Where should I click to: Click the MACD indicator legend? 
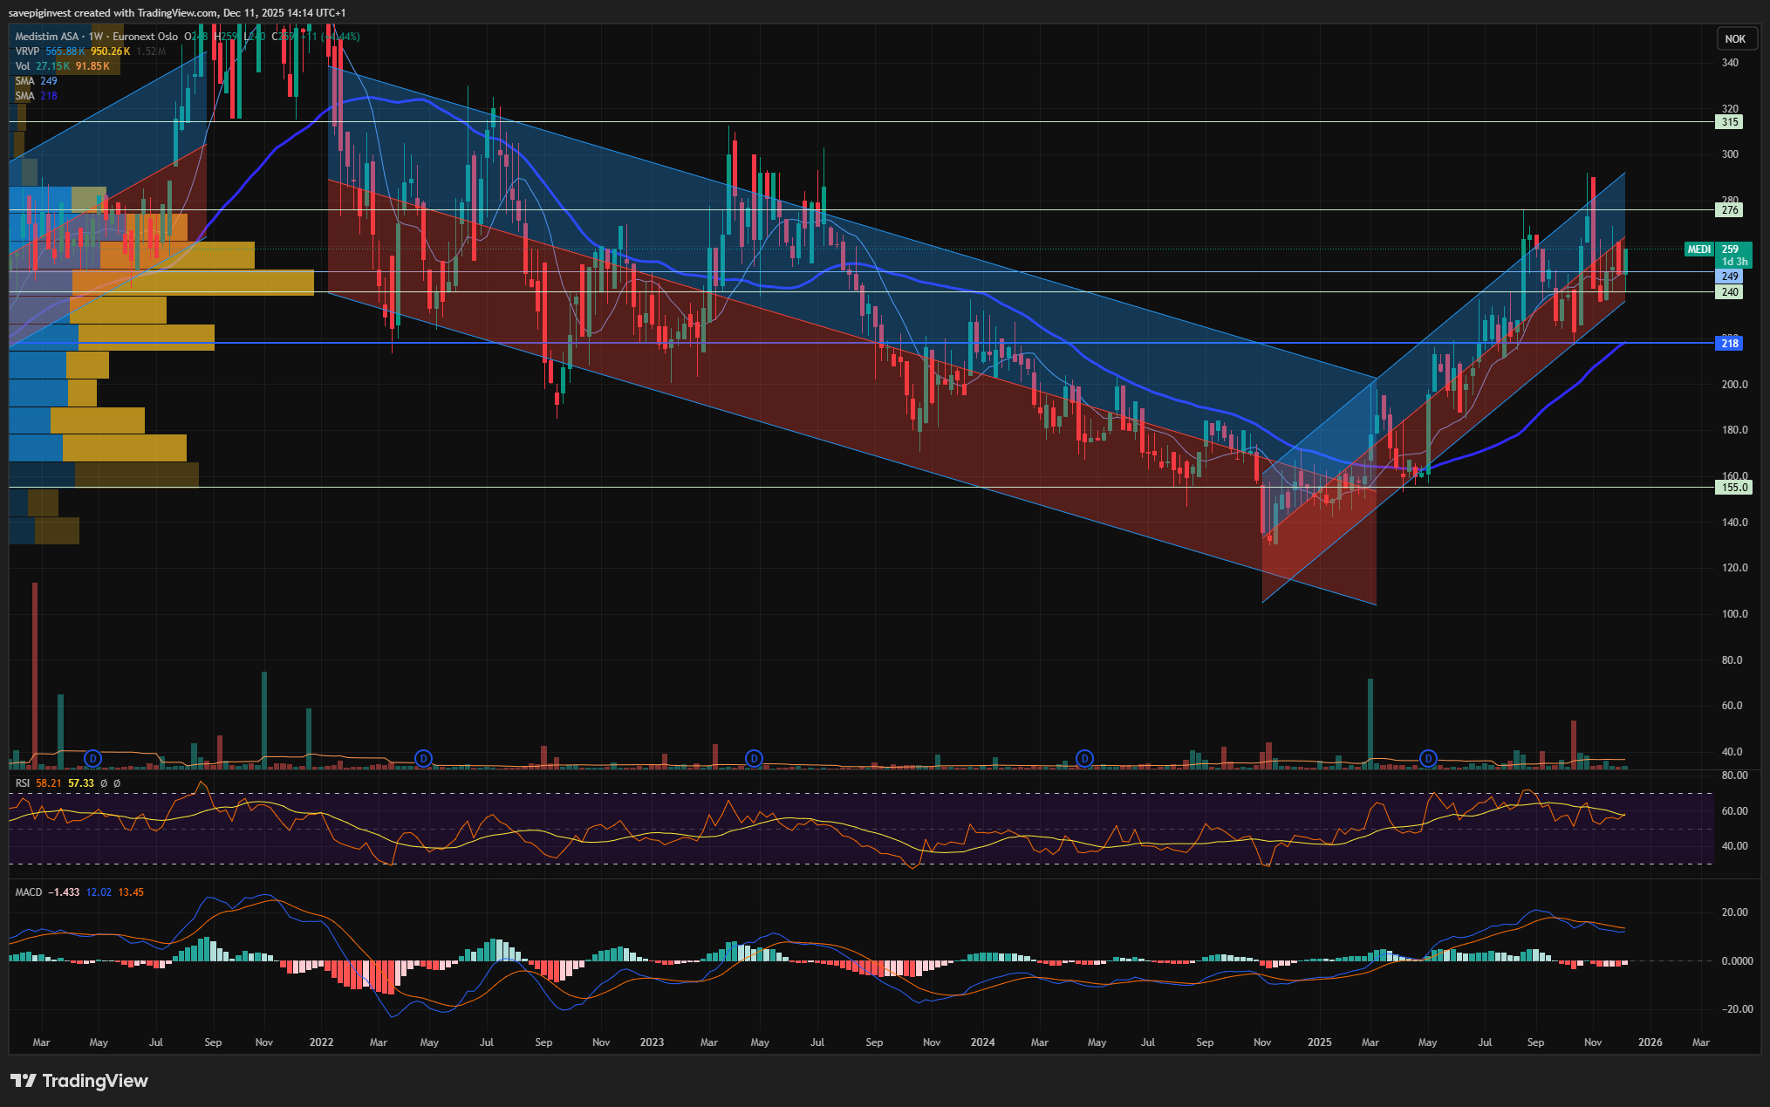pos(29,892)
